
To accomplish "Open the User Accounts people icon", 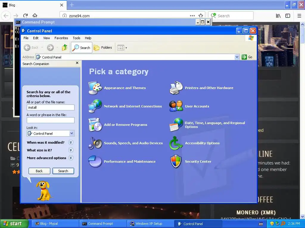I will (176, 106).
